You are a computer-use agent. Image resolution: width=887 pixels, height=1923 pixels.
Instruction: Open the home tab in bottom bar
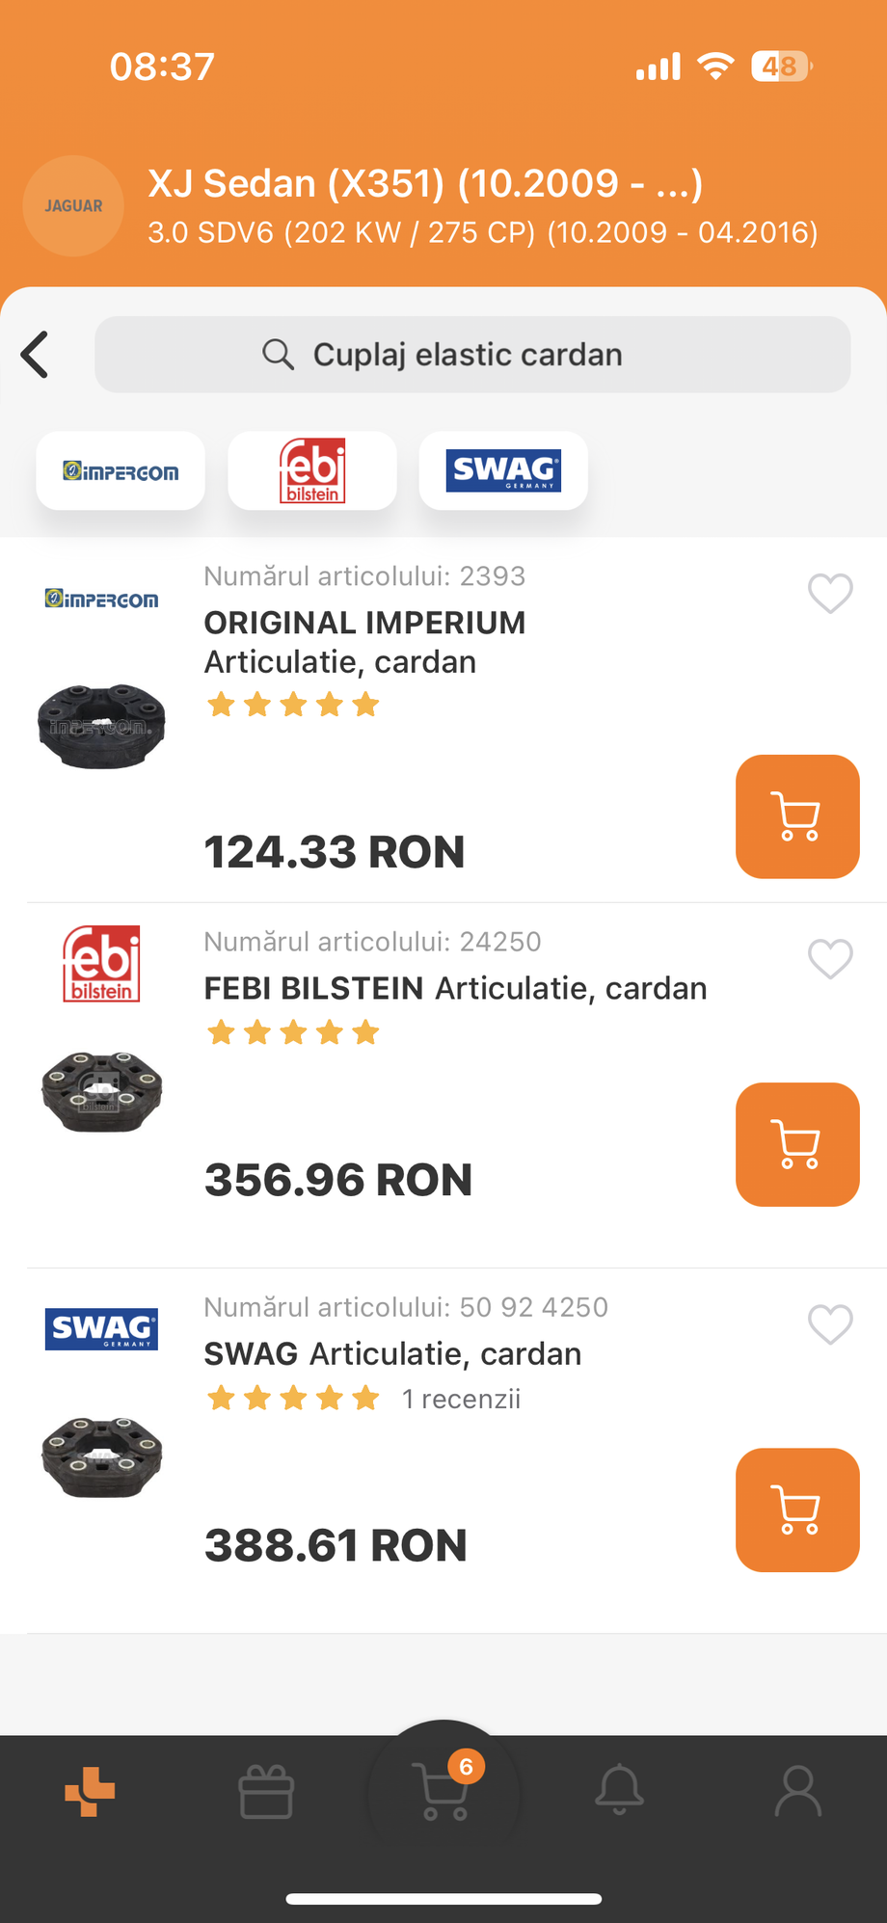90,1791
